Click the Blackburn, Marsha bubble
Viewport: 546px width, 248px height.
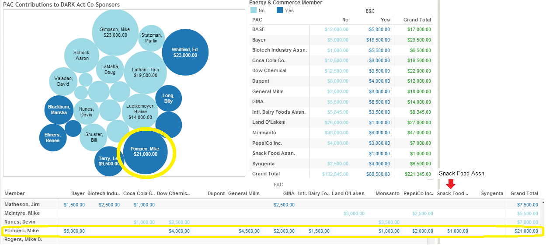(59, 110)
